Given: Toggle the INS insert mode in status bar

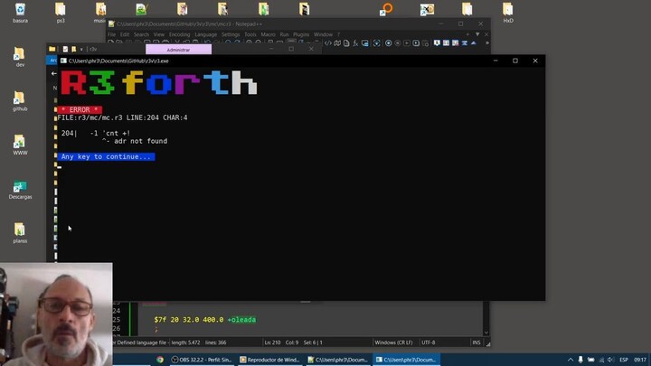Looking at the screenshot, I should (476, 343).
